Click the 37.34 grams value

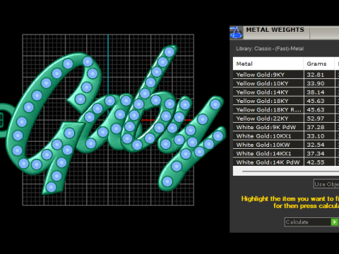(316, 154)
